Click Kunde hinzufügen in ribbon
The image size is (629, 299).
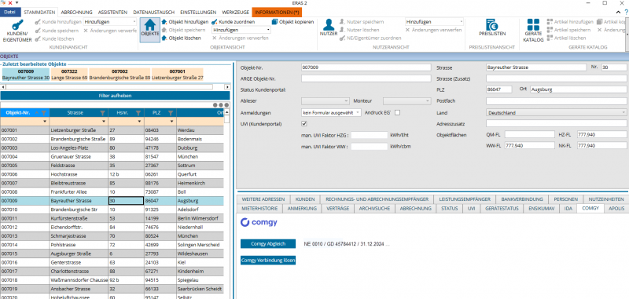(58, 22)
